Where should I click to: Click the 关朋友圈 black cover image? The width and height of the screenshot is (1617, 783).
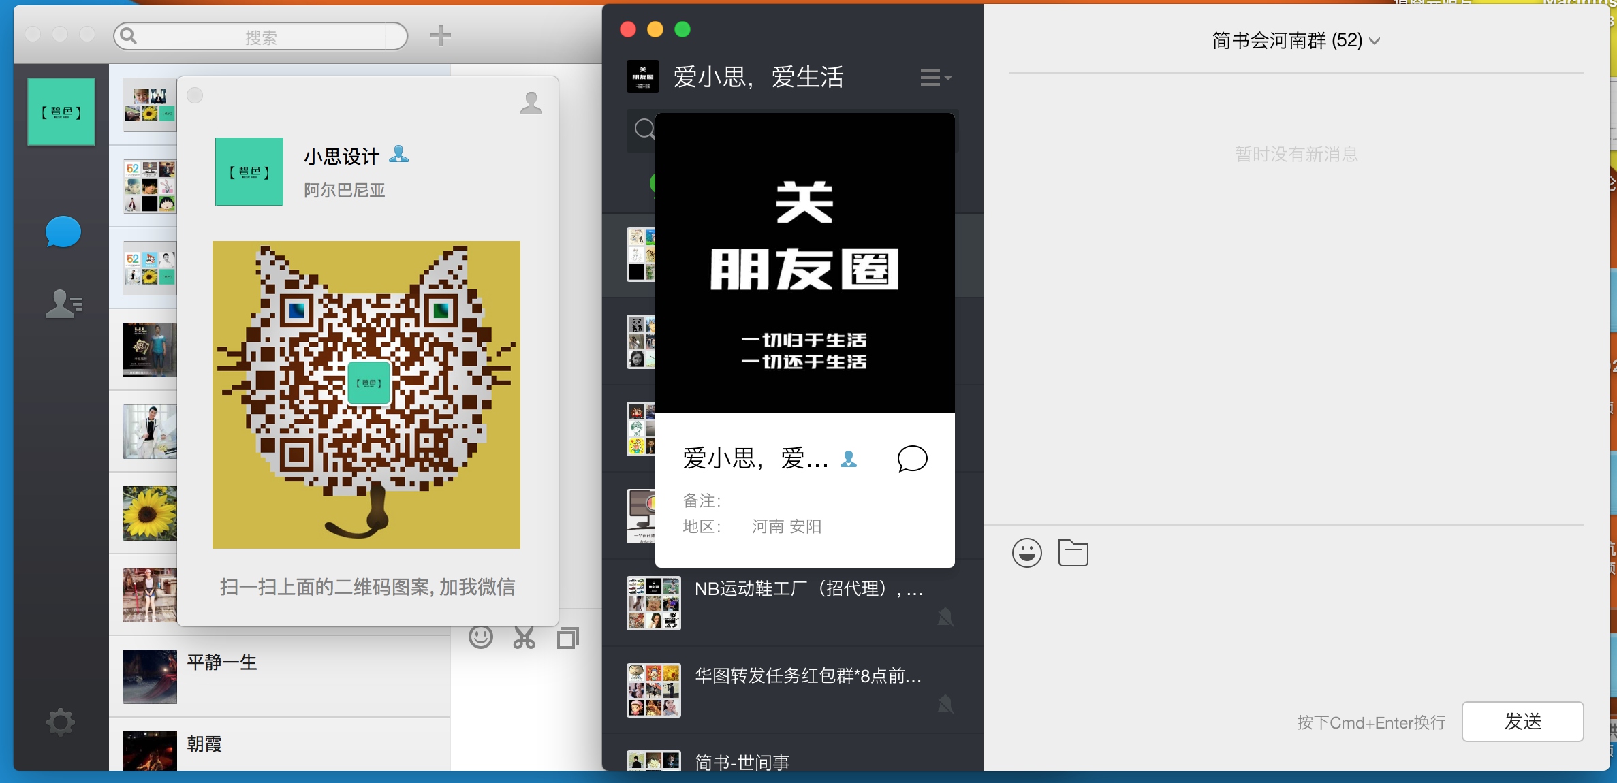[x=805, y=263]
